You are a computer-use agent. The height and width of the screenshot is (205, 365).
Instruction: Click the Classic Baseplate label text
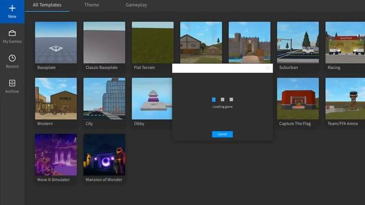point(102,68)
